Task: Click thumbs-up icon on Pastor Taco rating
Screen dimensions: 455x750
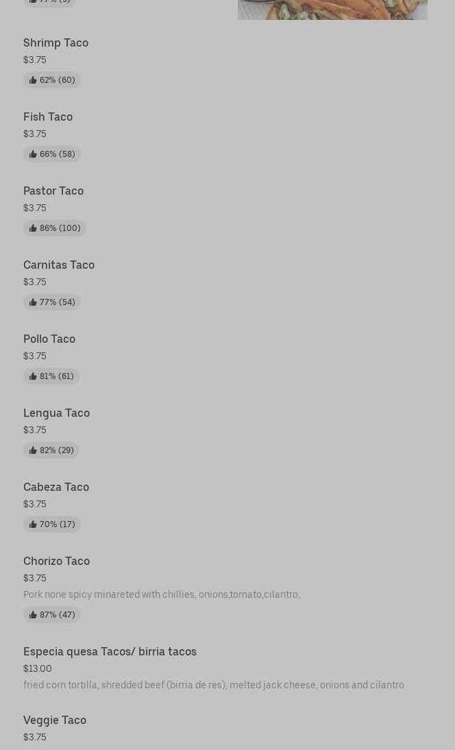Action: coord(33,228)
